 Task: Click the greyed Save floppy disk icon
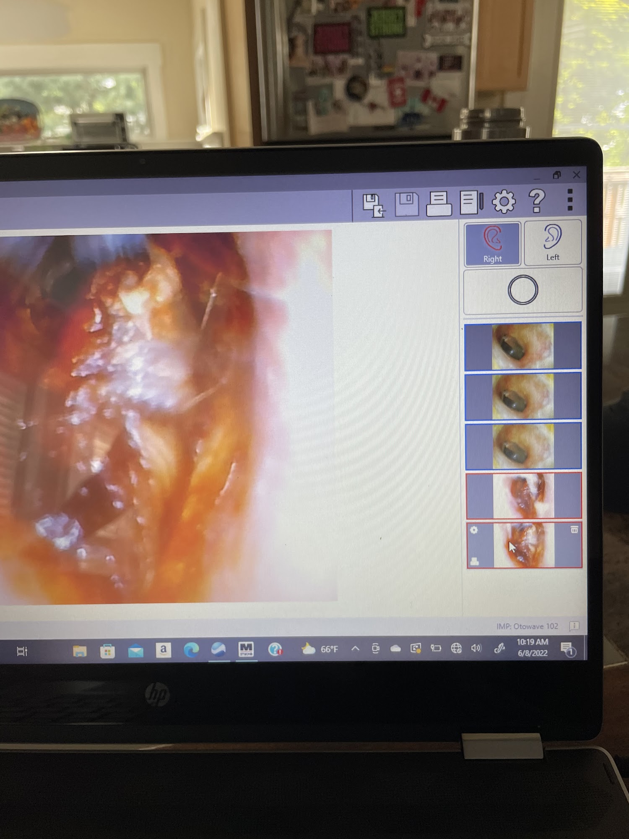(407, 204)
